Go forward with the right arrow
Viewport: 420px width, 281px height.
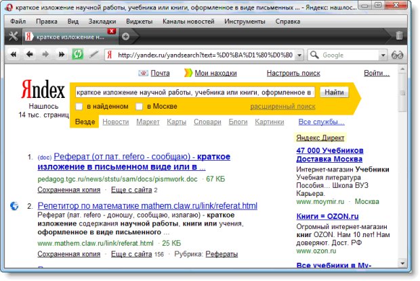(45, 55)
